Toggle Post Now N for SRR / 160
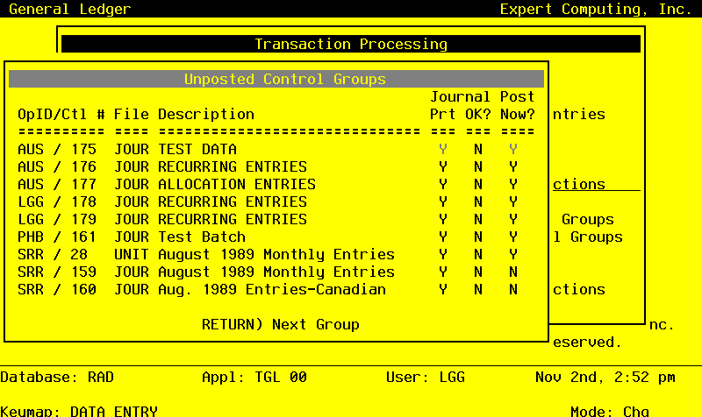Image resolution: width=702 pixels, height=417 pixels. (513, 289)
